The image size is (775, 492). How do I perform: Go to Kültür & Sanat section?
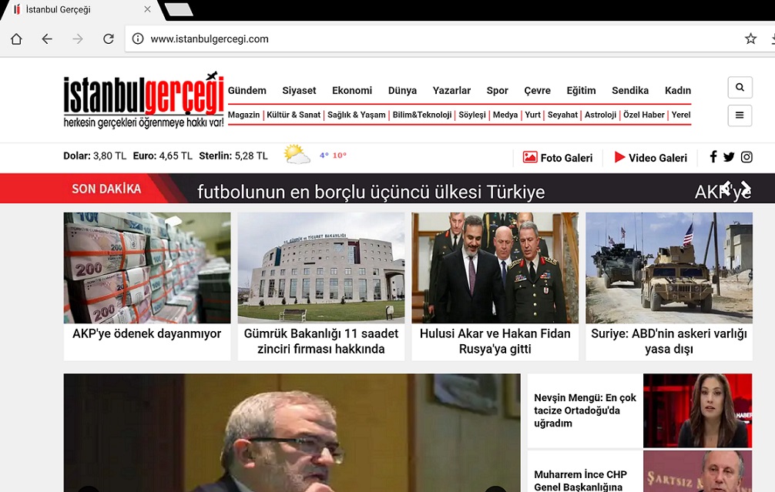point(294,115)
